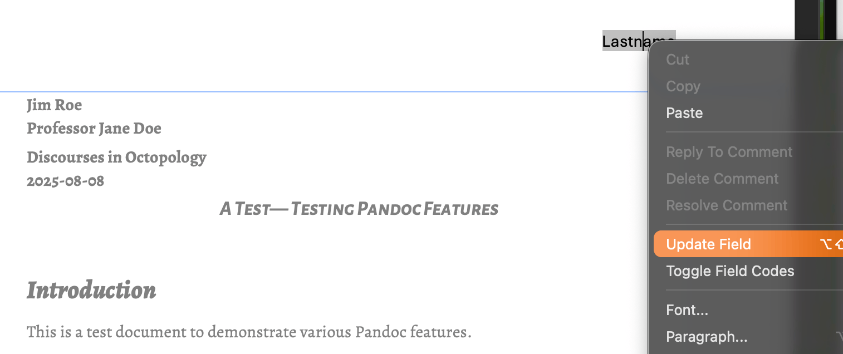Select Toggle Field Codes menu entry
The height and width of the screenshot is (354, 843).
[730, 271]
